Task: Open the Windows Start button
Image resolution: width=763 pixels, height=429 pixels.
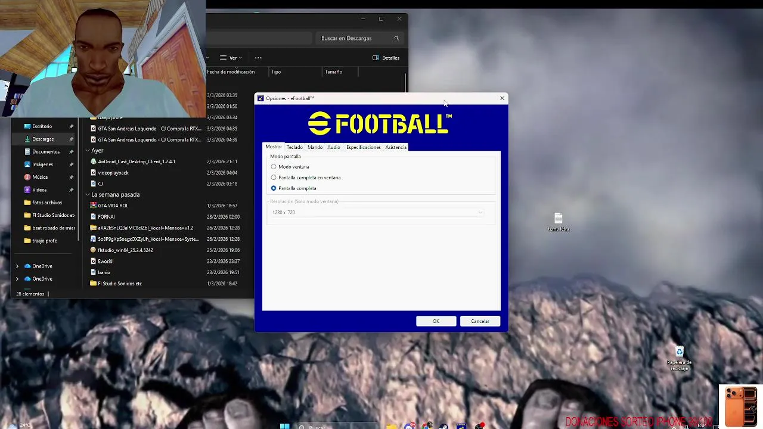Action: click(x=284, y=426)
